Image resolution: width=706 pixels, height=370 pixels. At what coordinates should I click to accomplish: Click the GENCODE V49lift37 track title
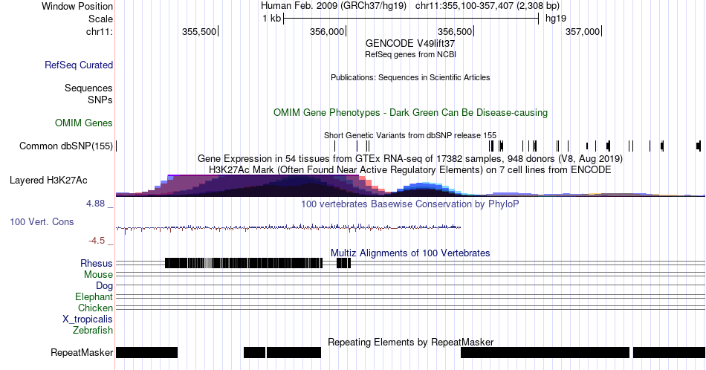(410, 43)
